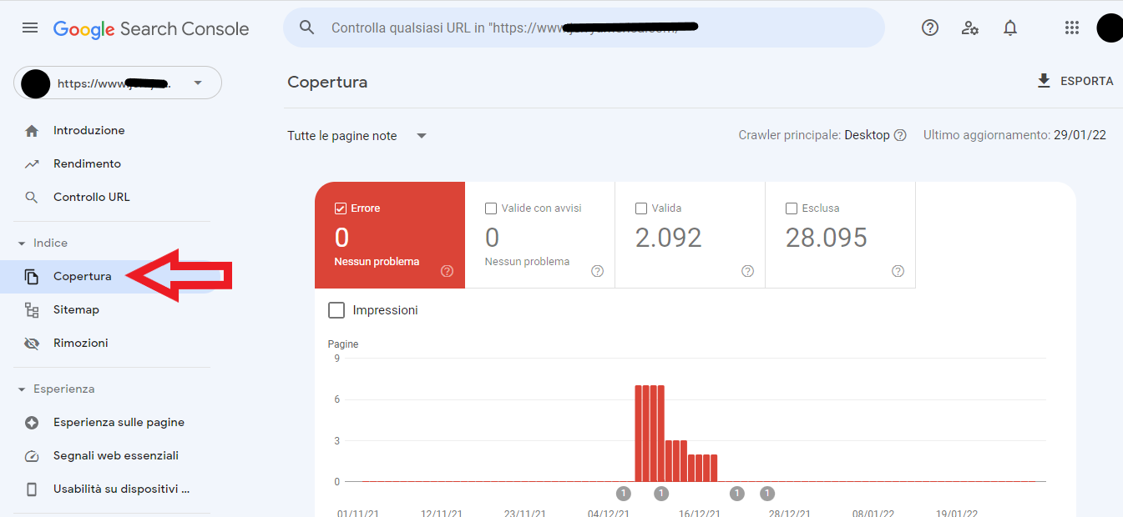
Task: Open Segnali web essenziali report
Action: tap(115, 456)
